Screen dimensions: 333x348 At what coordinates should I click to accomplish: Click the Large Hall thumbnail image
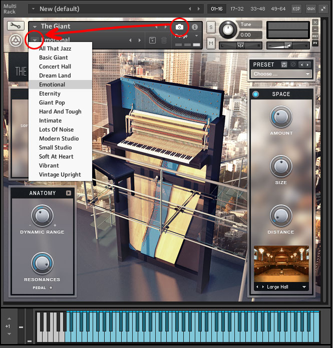(x=281, y=264)
